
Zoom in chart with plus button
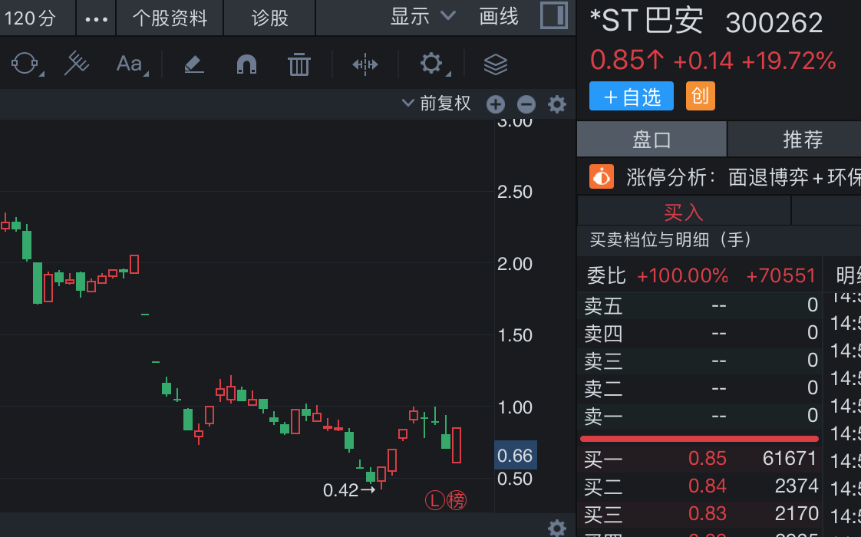[496, 104]
